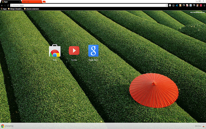Viewport: 206px width, 129px height.
Task: Open a new tab with the small tab button
Action: [x=44, y=2]
